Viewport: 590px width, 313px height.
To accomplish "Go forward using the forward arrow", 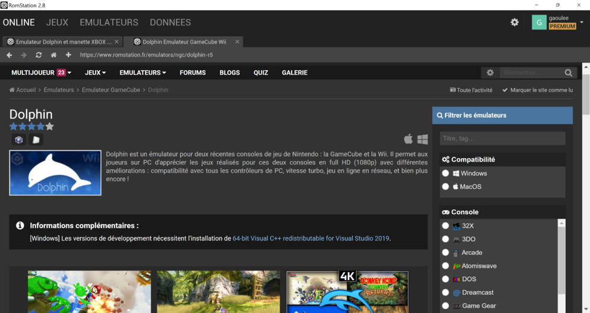I will click(x=24, y=55).
